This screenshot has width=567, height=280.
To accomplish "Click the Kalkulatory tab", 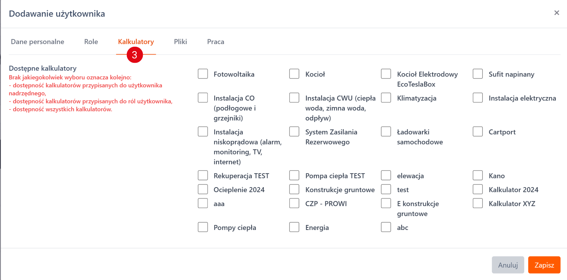I will pos(136,42).
